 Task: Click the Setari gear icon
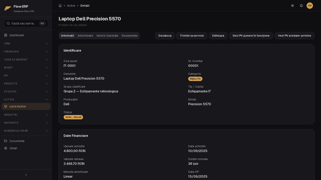(x=6, y=148)
